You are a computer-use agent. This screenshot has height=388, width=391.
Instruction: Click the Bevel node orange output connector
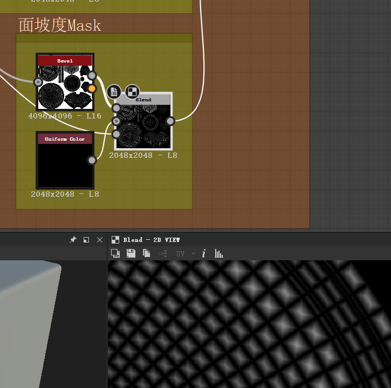click(92, 88)
